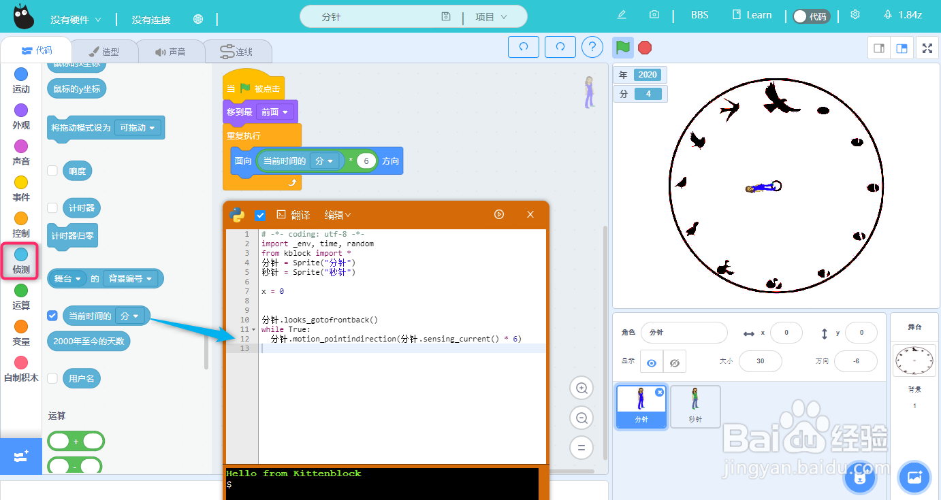This screenshot has height=500, width=941.
Task: Open the 项目 project dropdown
Action: pos(491,17)
